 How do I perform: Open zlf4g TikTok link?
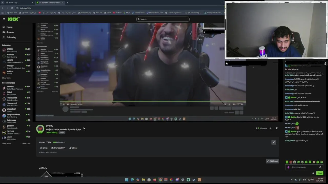pyautogui.click(x=73, y=148)
